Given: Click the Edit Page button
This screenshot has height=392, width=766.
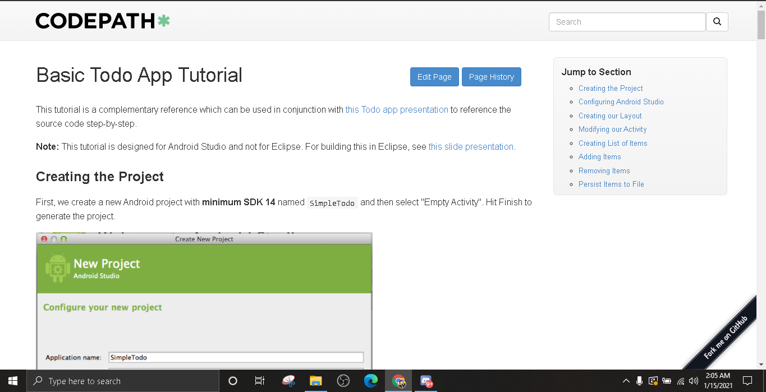Looking at the screenshot, I should [x=434, y=77].
